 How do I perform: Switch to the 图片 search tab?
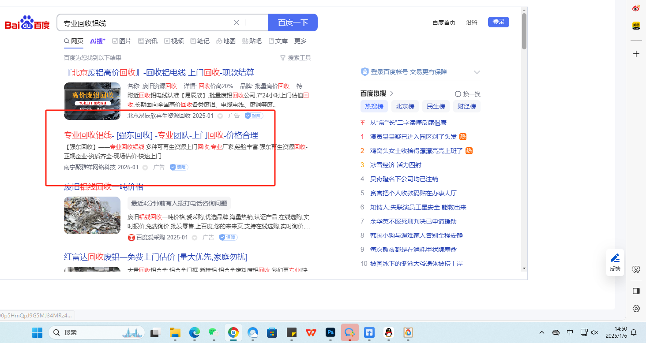pyautogui.click(x=122, y=41)
